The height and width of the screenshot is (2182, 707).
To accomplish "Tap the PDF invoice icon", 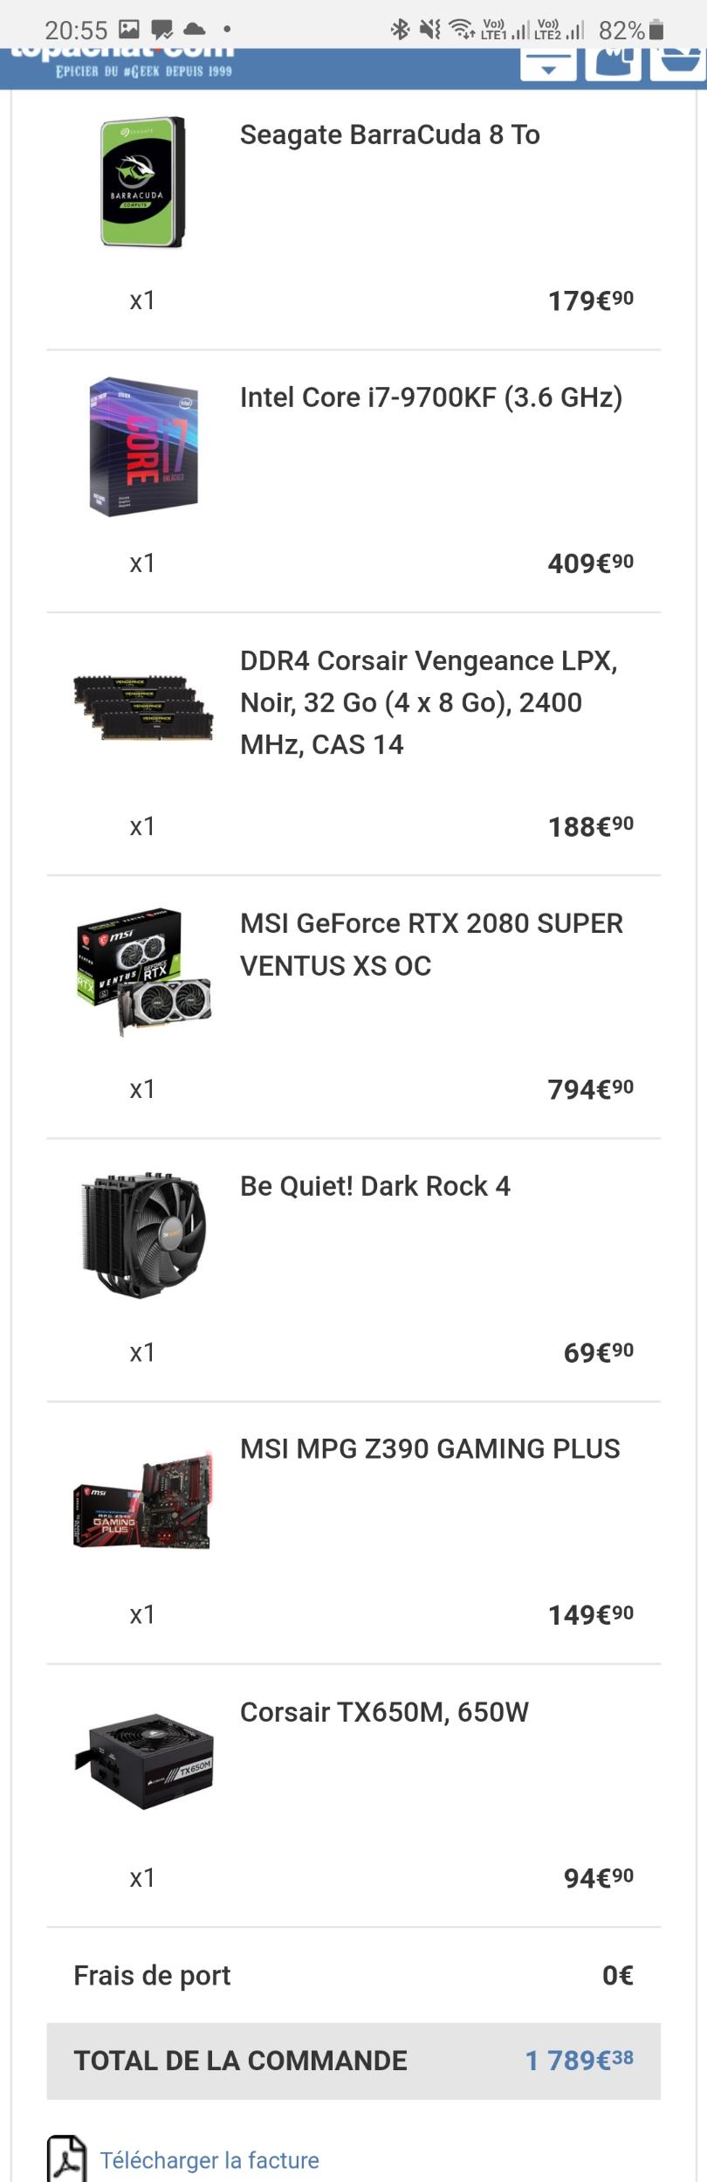I will point(66,2158).
